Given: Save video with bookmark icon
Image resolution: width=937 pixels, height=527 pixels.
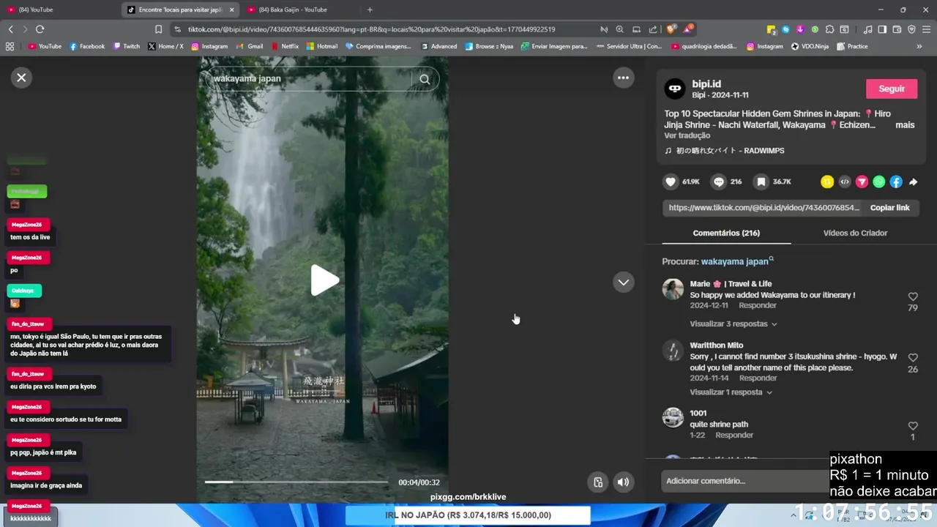Looking at the screenshot, I should coord(761,182).
